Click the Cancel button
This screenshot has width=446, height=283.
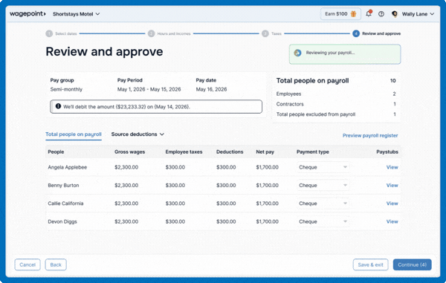28,264
